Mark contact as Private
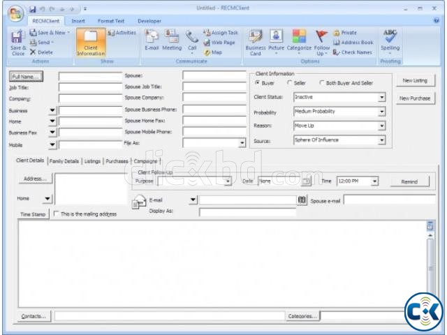 [345, 33]
